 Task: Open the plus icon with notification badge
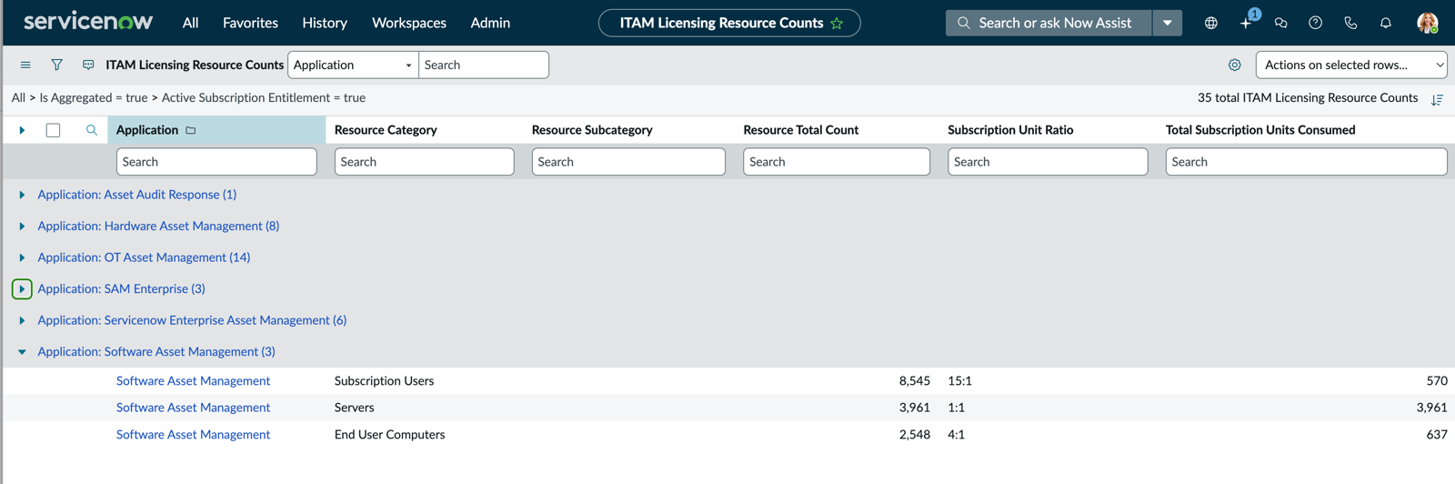(x=1247, y=22)
